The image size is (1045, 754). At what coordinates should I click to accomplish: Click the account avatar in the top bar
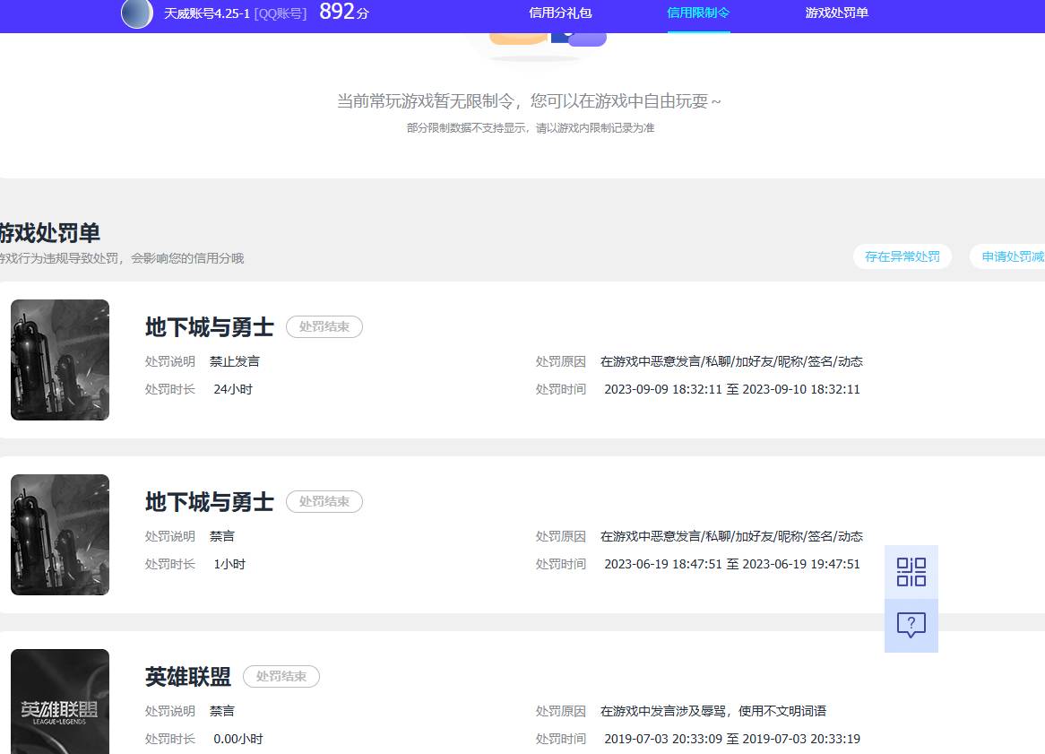(136, 14)
